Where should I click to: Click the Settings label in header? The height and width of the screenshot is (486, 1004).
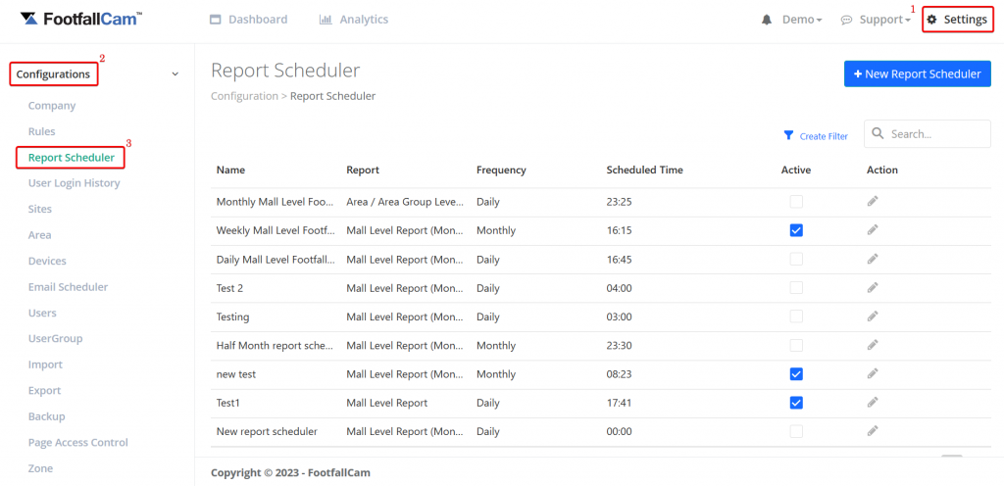coord(965,20)
